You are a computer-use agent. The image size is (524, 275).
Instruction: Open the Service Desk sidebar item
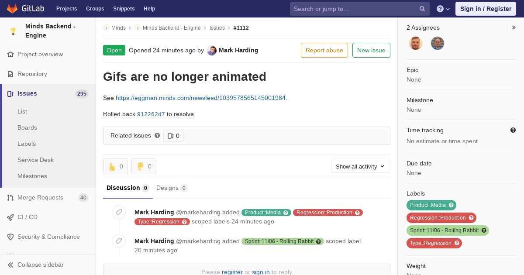point(35,160)
